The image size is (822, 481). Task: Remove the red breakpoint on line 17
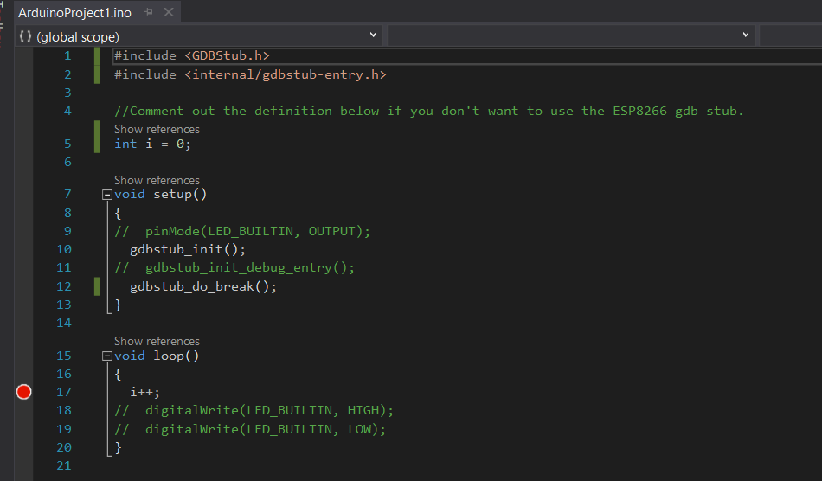(23, 392)
